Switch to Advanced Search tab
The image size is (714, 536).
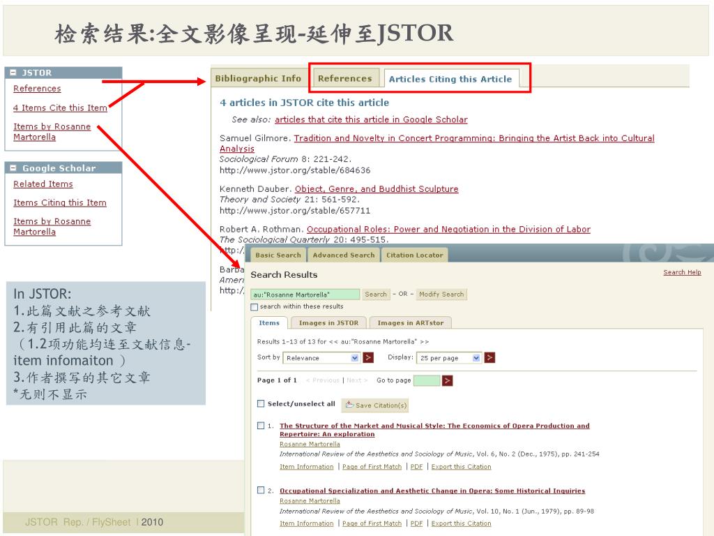pos(344,255)
